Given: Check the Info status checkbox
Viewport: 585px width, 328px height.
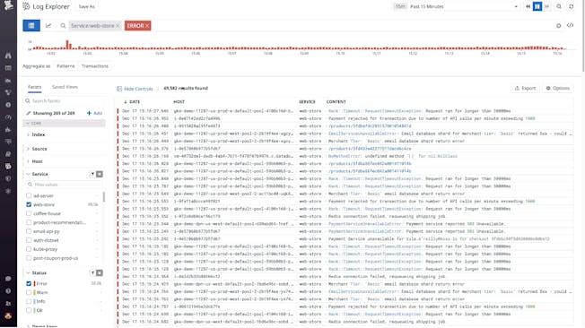Looking at the screenshot, I should click(29, 301).
